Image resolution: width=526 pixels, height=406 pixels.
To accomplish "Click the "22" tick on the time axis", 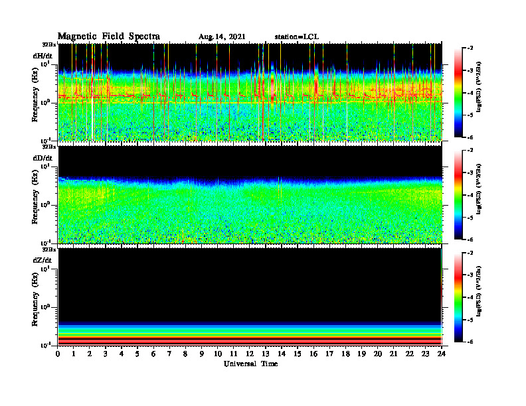I will click(410, 354).
